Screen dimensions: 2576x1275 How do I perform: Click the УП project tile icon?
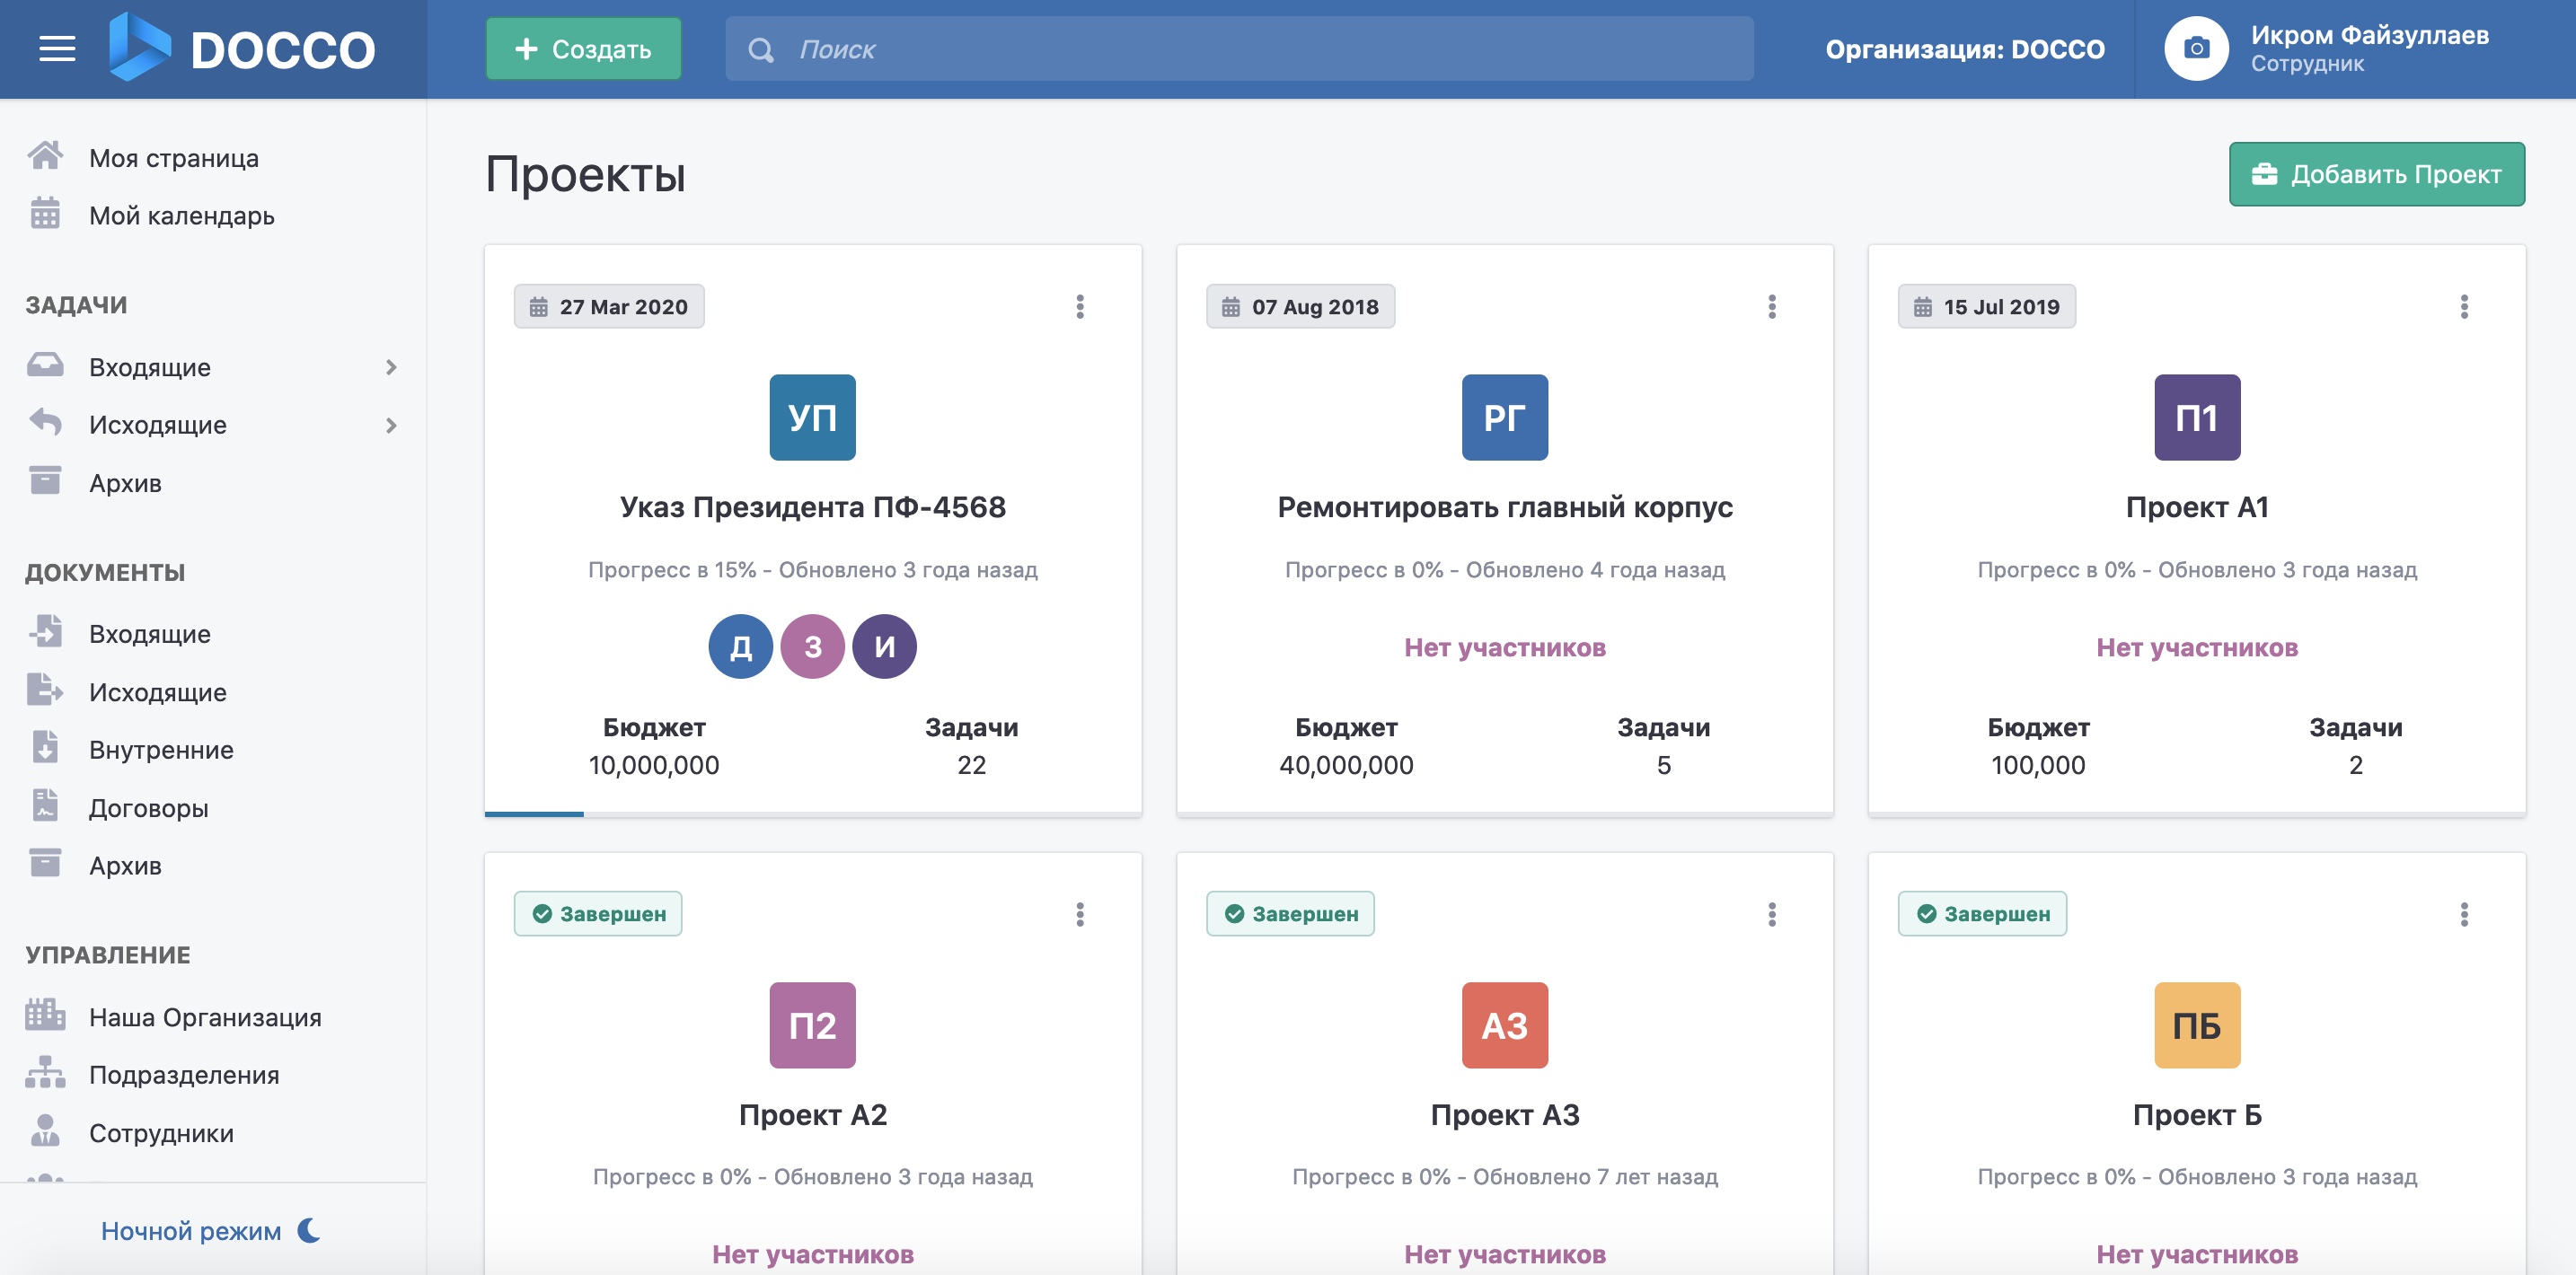812,417
